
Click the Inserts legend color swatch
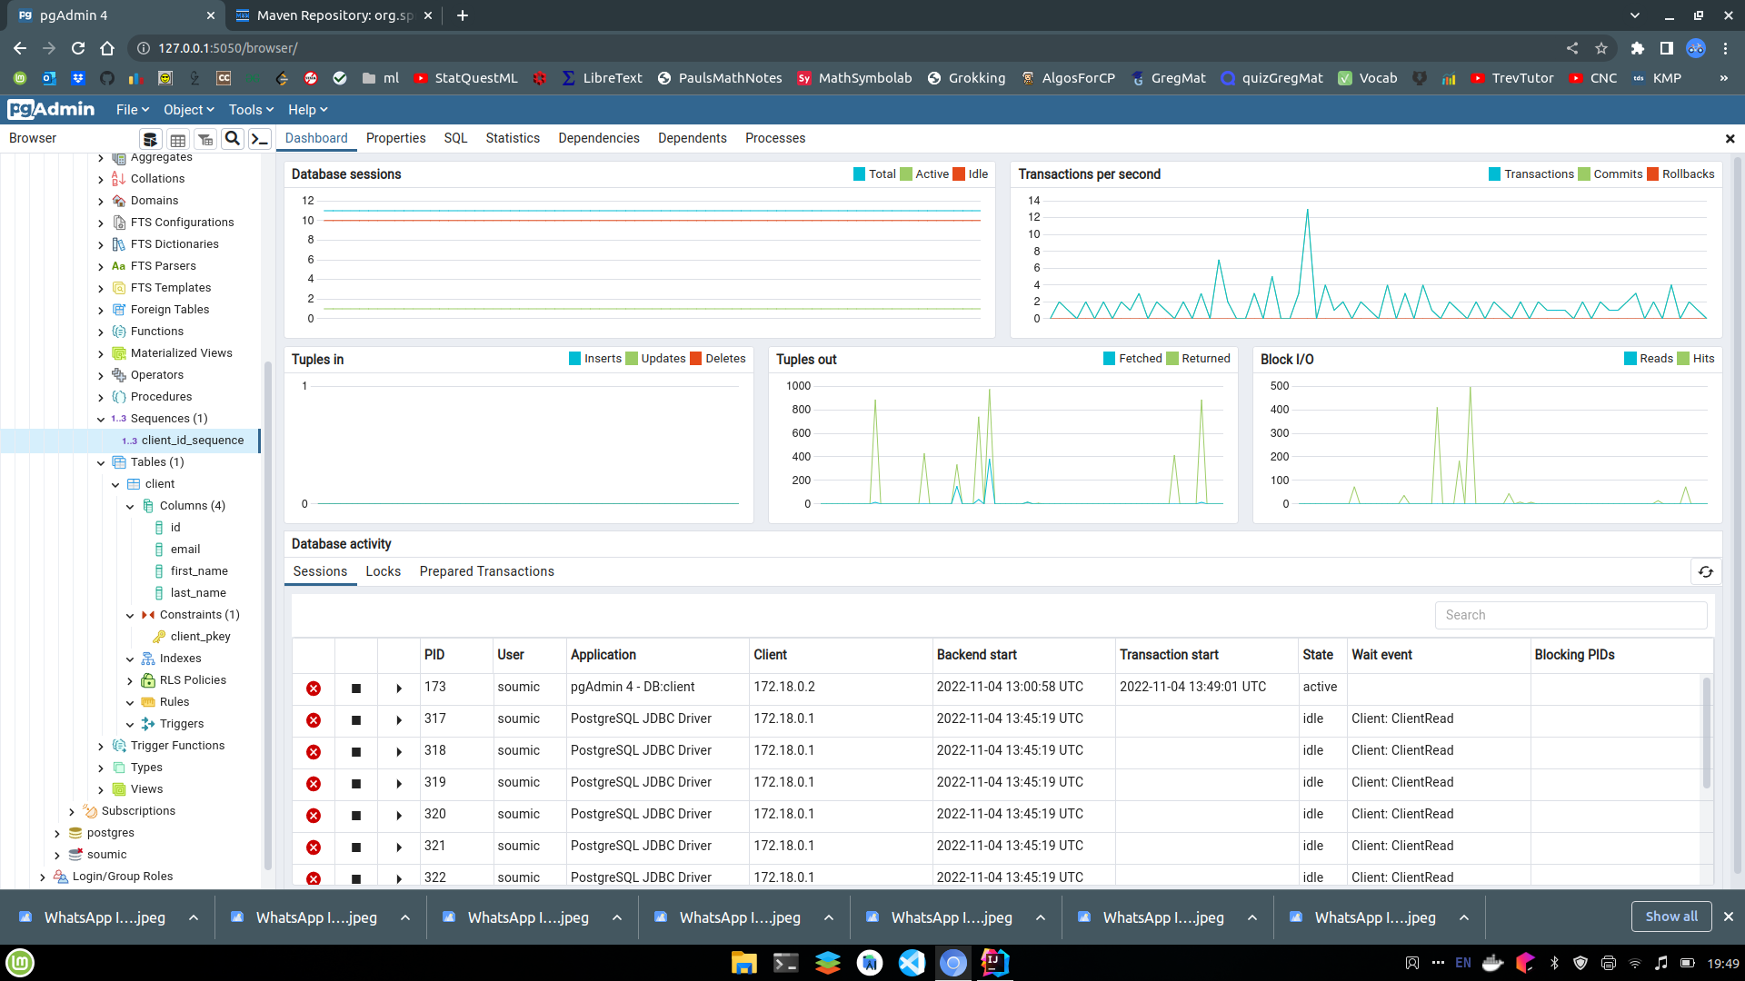[x=574, y=359]
